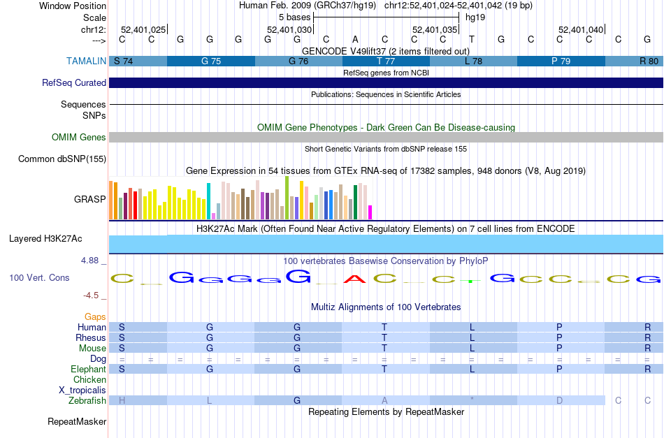Click the 5 bases scale bar
The image size is (664, 438).
click(387, 17)
